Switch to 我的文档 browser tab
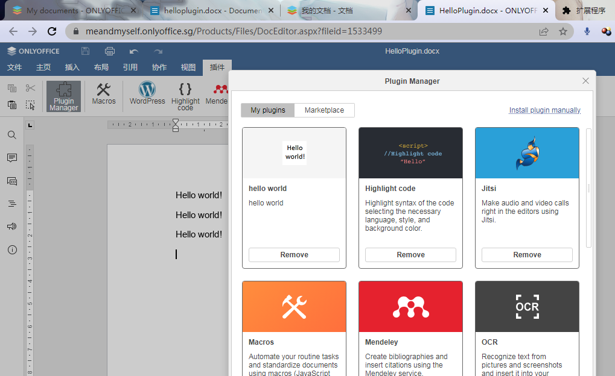The image size is (615, 376). [x=349, y=11]
